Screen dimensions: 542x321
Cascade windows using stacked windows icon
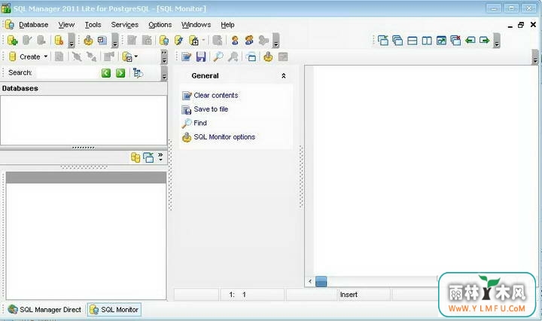click(397, 41)
